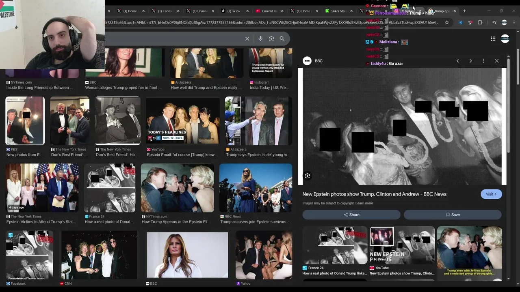
Task: Open NYTimes 'How Trump Appears' image result
Action: [x=177, y=188]
